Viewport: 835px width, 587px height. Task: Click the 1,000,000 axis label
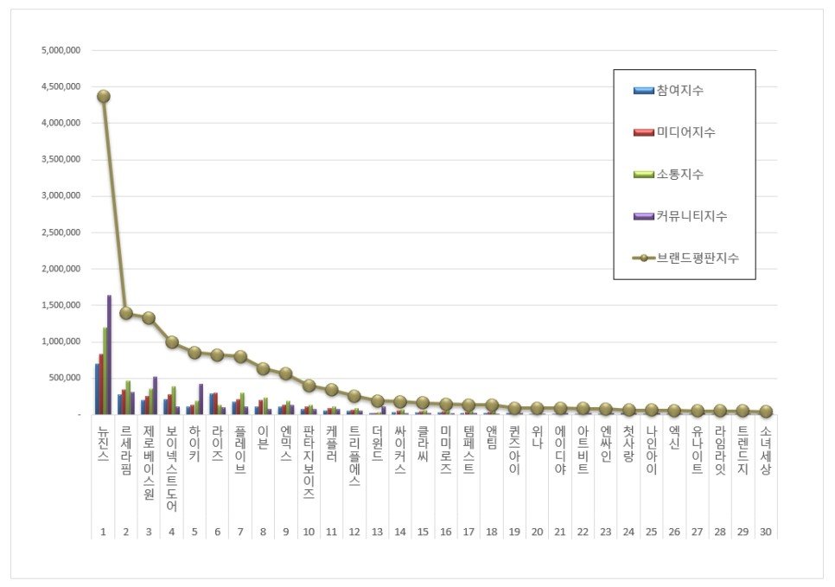tap(61, 341)
